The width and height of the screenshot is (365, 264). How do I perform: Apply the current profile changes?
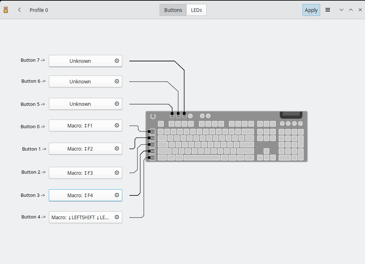[x=311, y=10]
